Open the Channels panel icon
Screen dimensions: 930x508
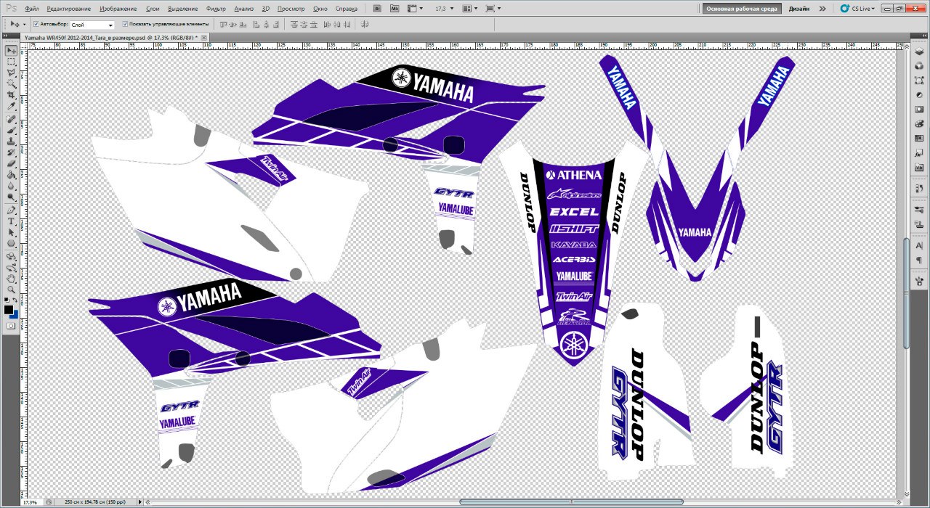pyautogui.click(x=918, y=66)
